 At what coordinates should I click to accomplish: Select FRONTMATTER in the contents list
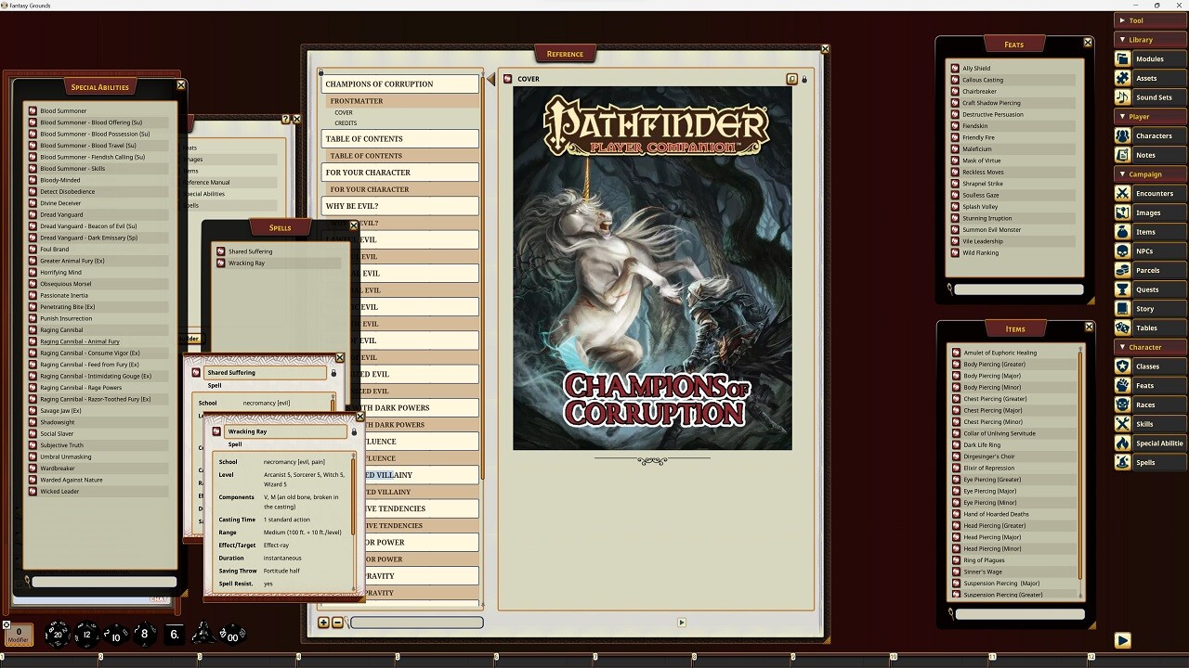356,100
